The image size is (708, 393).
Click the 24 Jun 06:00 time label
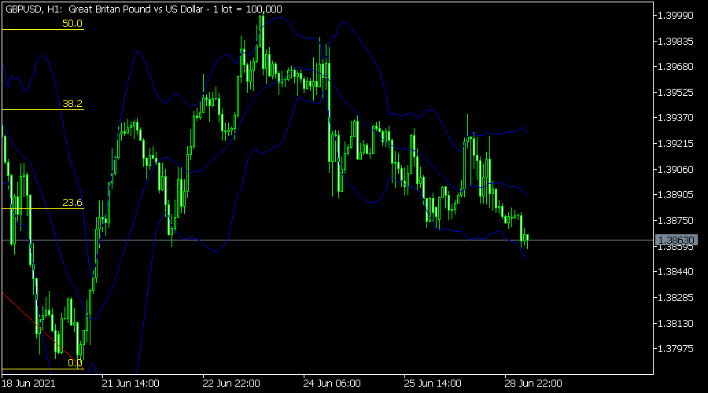point(332,384)
